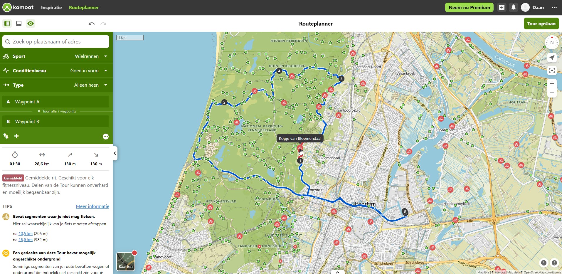The image size is (562, 274).
Task: Zoom out on the map
Action: 552,93
